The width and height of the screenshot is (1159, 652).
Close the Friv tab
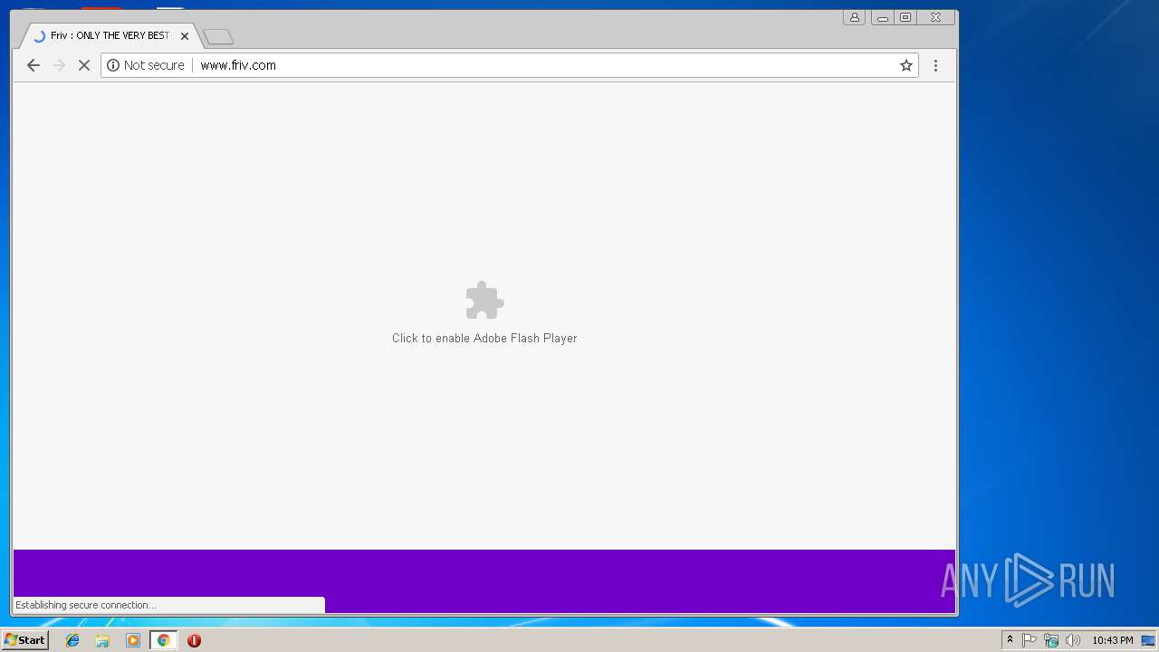tap(185, 36)
